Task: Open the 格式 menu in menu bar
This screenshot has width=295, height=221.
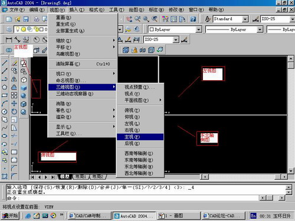Action: tap(96, 9)
